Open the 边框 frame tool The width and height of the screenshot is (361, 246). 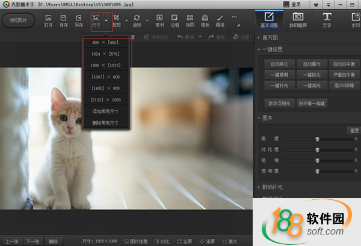(174, 20)
